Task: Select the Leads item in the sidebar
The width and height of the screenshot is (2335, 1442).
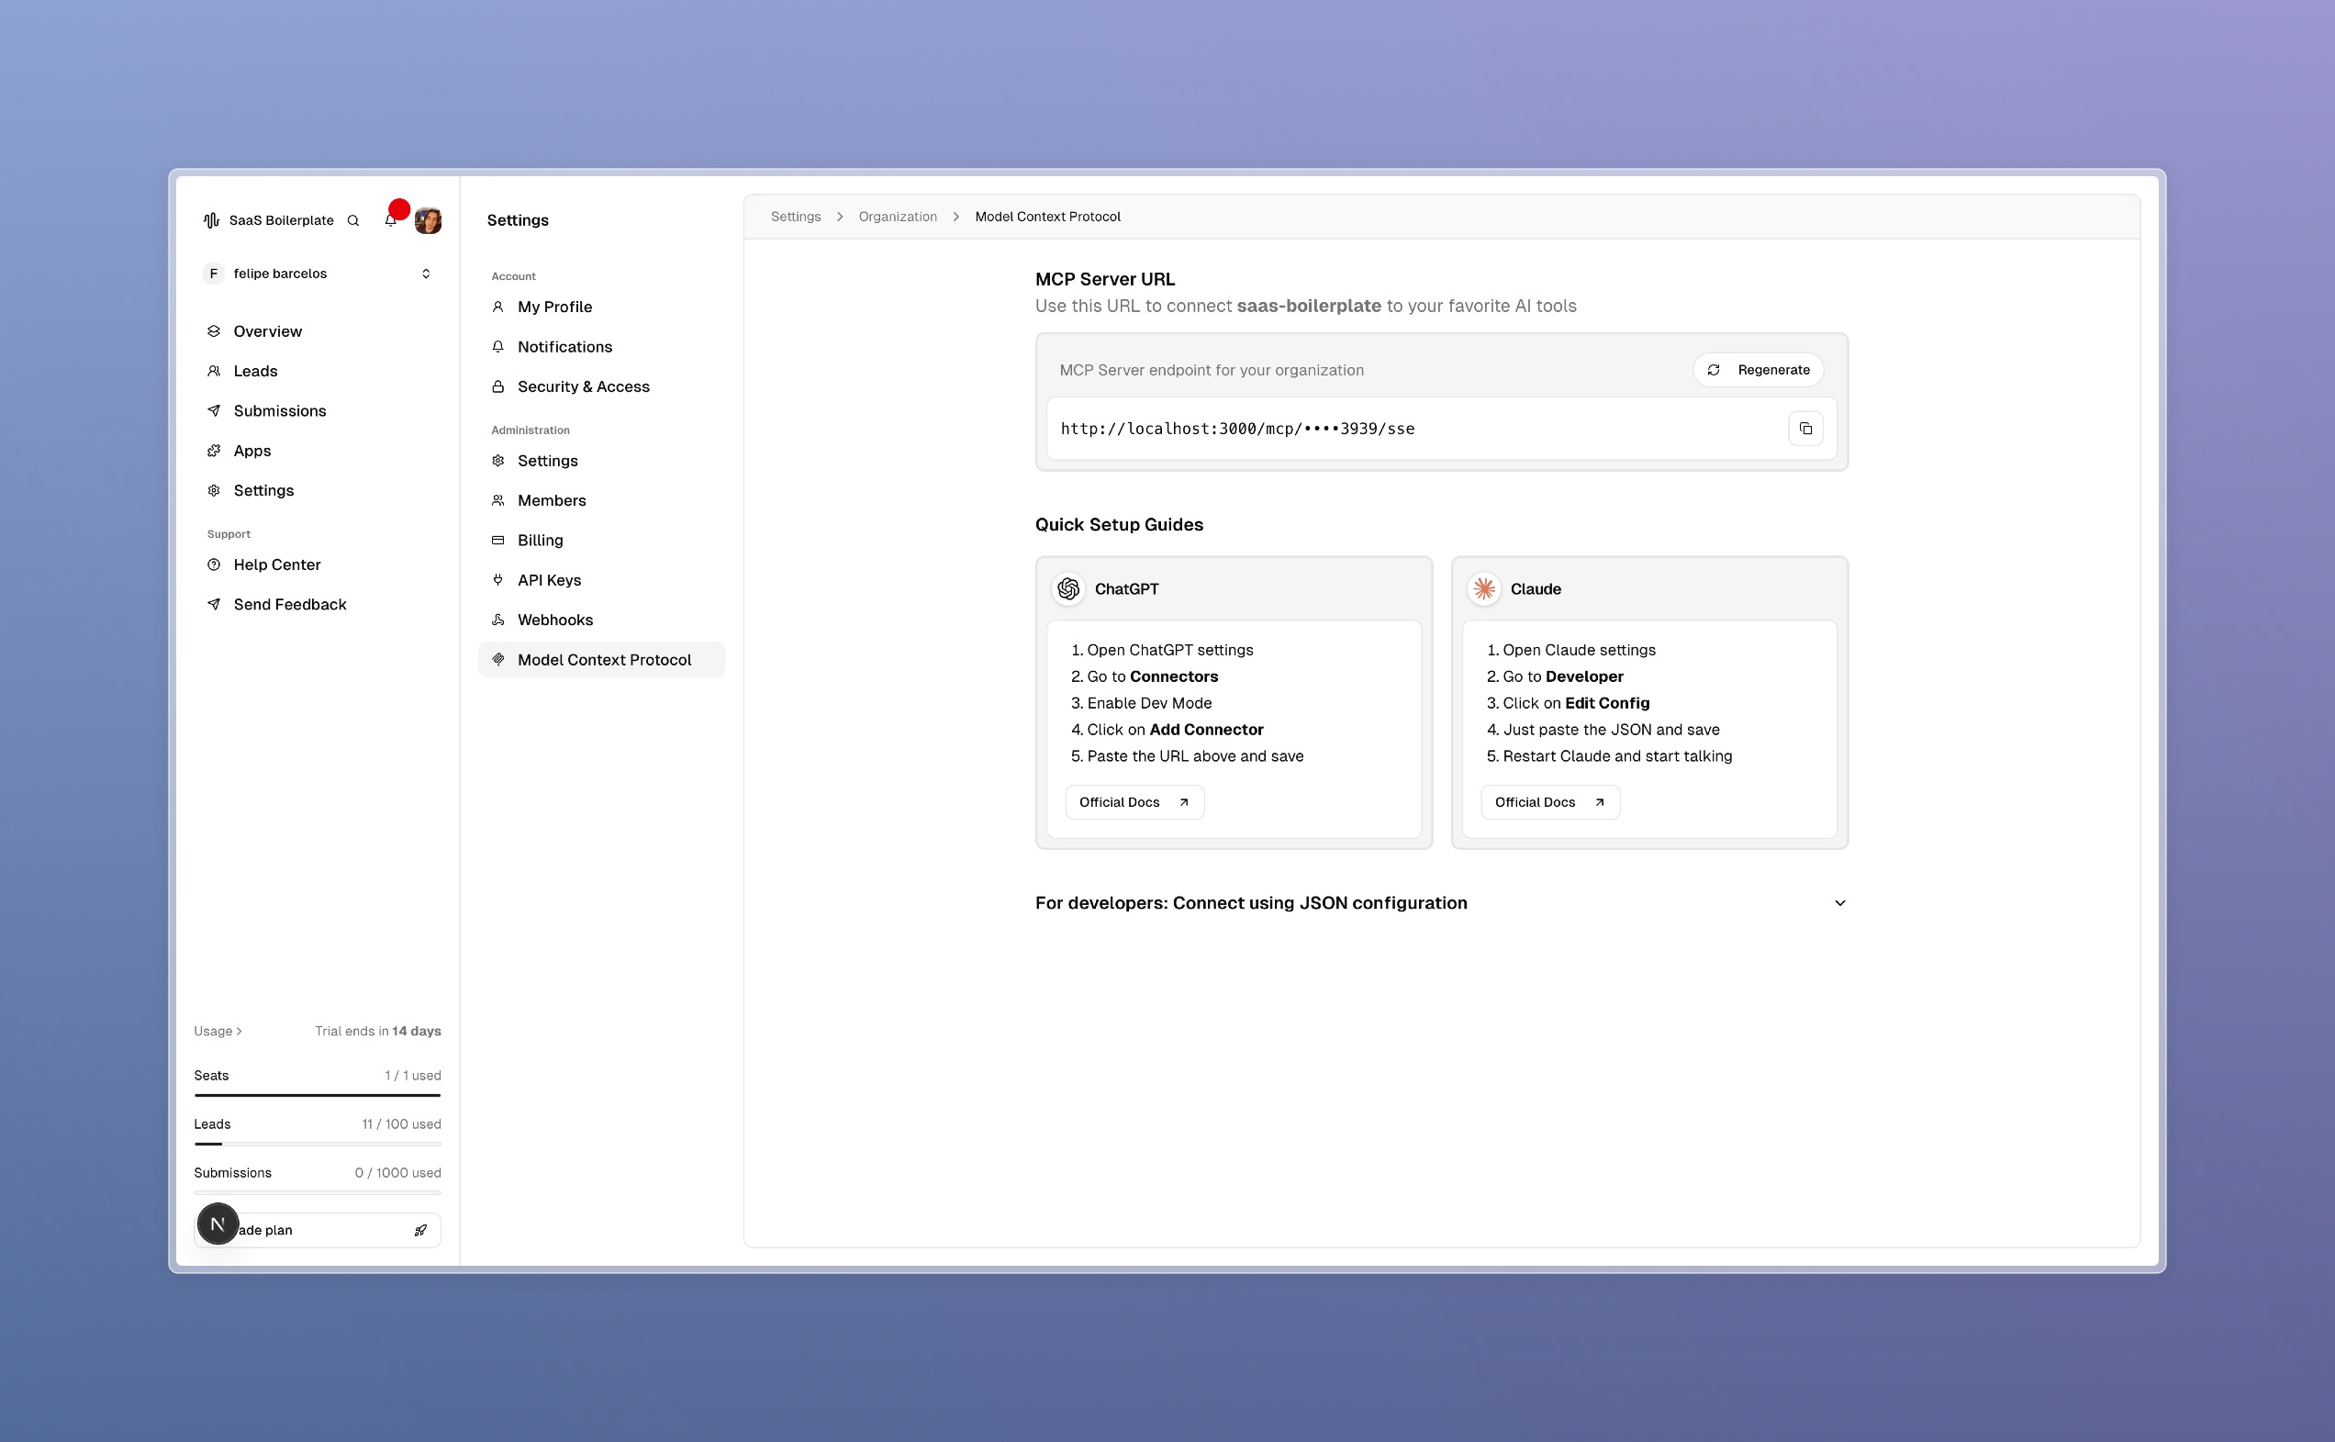Action: point(255,371)
